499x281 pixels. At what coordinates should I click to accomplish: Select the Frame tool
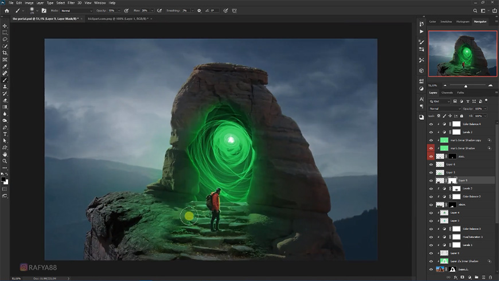(x=5, y=60)
